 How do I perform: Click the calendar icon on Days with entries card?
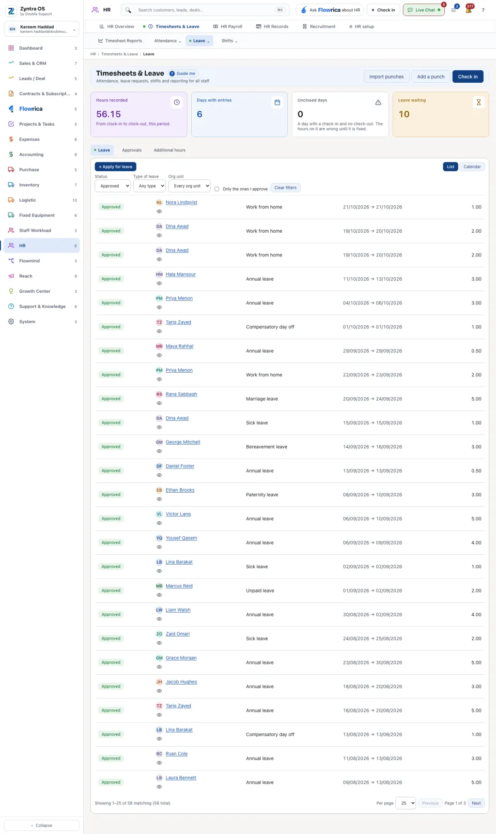tap(277, 102)
